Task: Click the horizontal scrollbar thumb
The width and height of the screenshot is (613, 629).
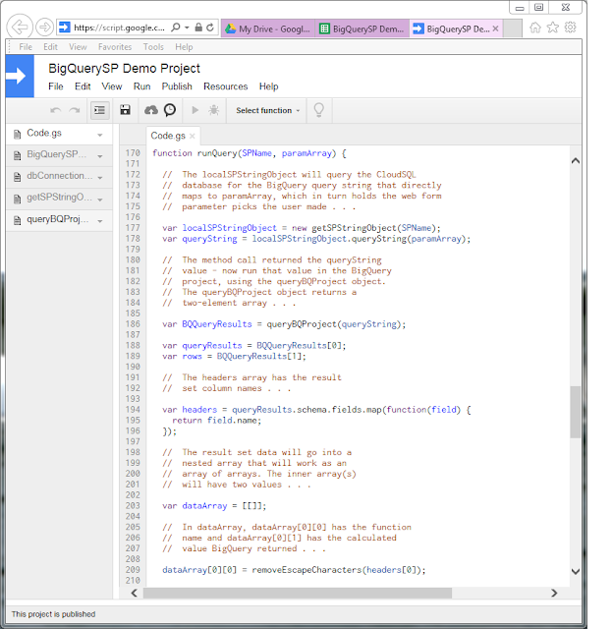Action: pyautogui.click(x=298, y=593)
